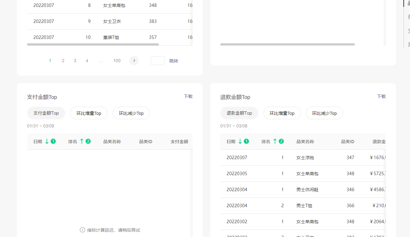410x237 pixels.
Task: Click category ID 347 in refund table
Action: pyautogui.click(x=351, y=158)
